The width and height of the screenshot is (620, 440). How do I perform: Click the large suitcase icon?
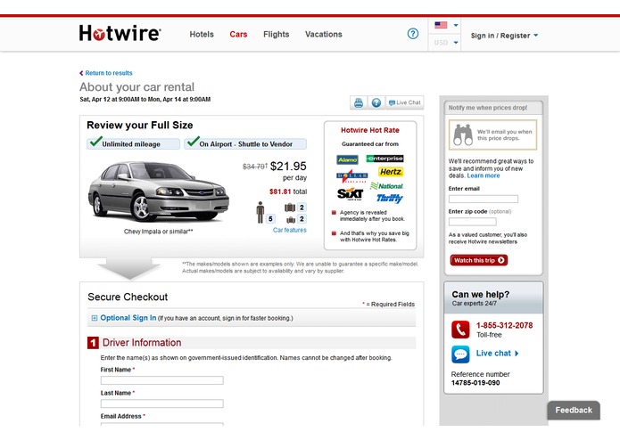(290, 208)
